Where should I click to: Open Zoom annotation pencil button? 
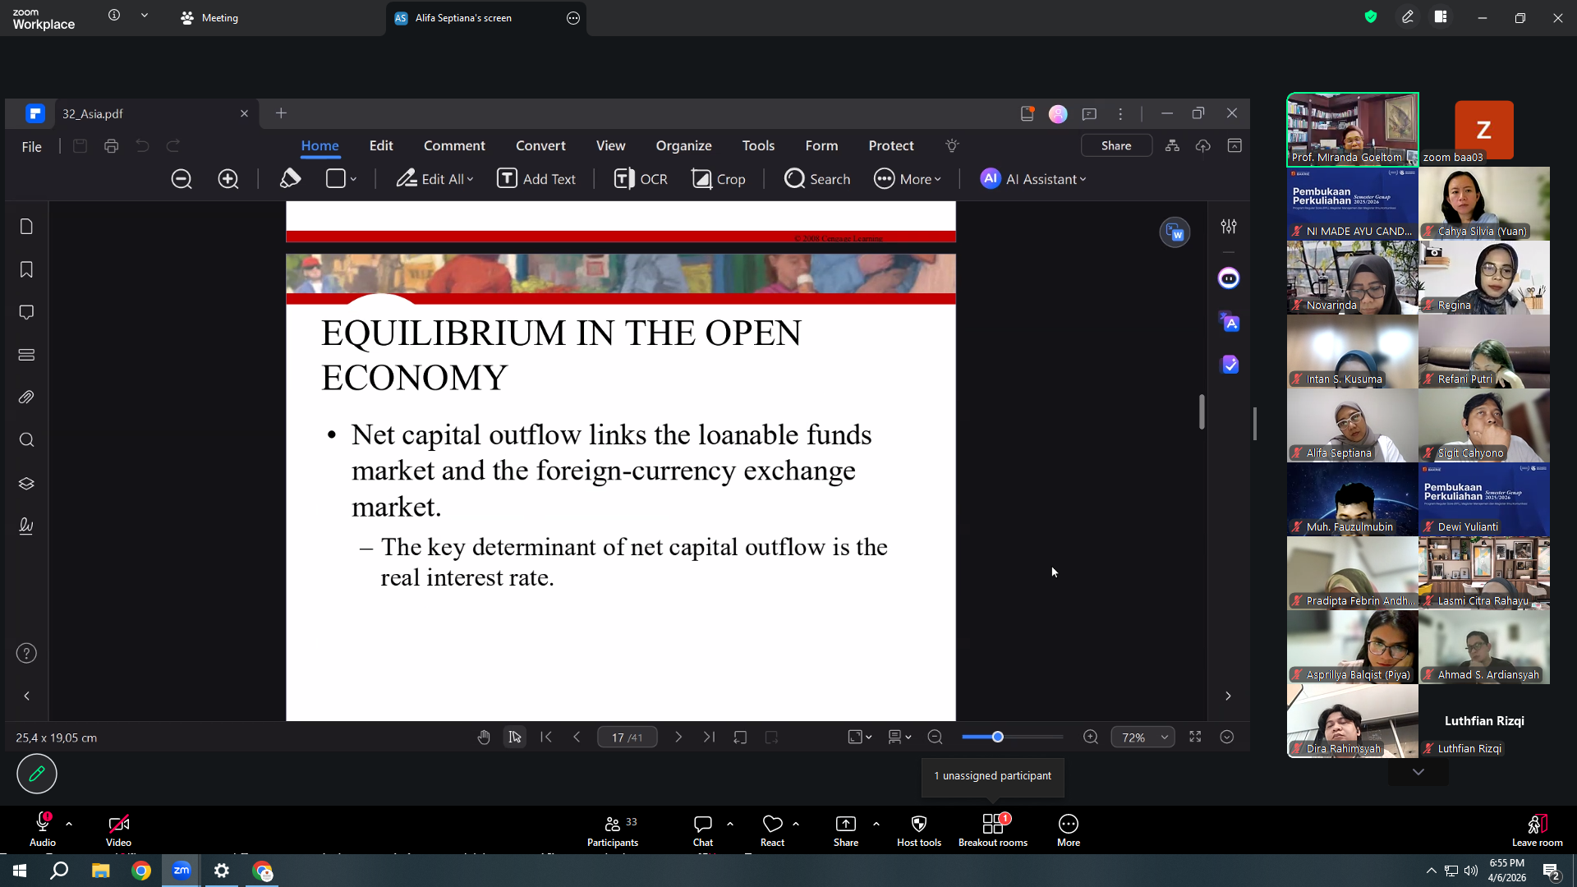(37, 774)
